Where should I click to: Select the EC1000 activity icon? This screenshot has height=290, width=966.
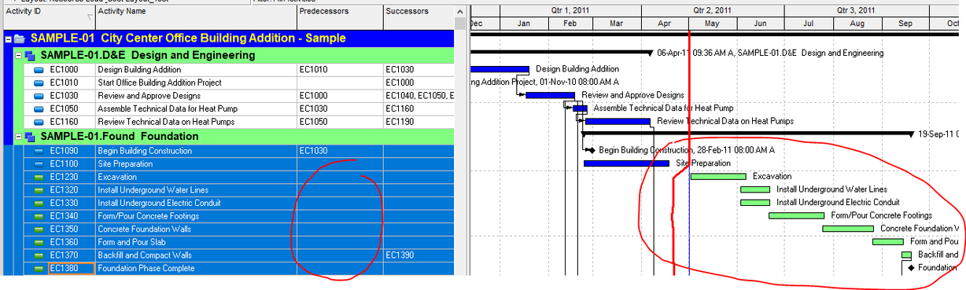pos(39,69)
